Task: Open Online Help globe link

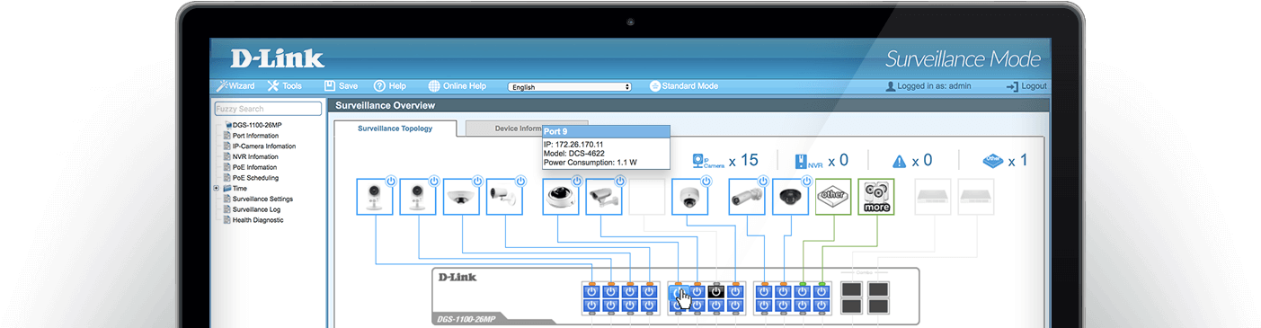Action: 457,86
